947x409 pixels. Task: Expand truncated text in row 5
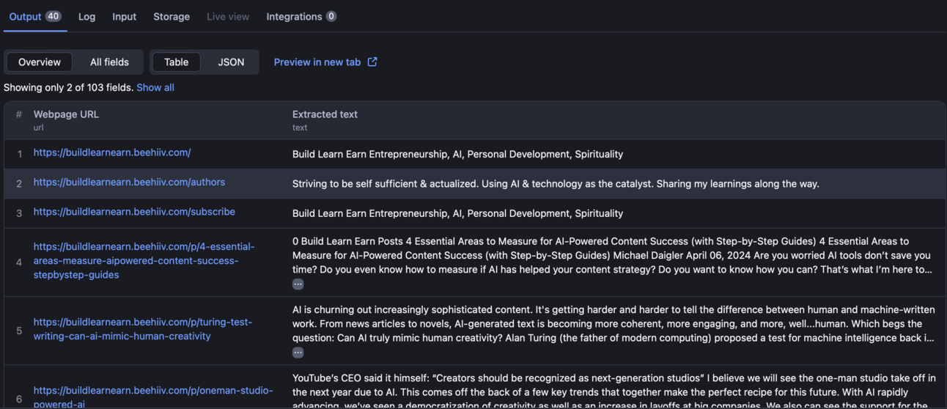(x=298, y=353)
